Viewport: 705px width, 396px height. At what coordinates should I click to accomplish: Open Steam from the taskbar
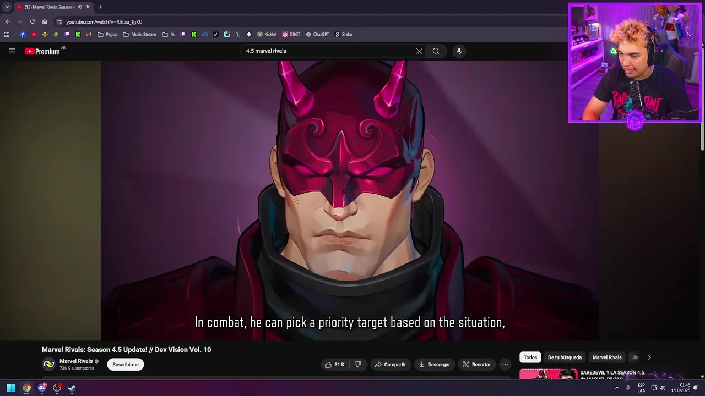click(x=72, y=388)
